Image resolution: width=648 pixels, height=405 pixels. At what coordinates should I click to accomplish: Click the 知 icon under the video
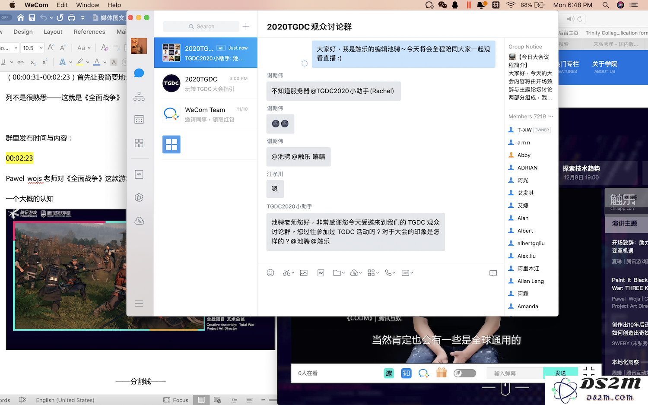406,373
